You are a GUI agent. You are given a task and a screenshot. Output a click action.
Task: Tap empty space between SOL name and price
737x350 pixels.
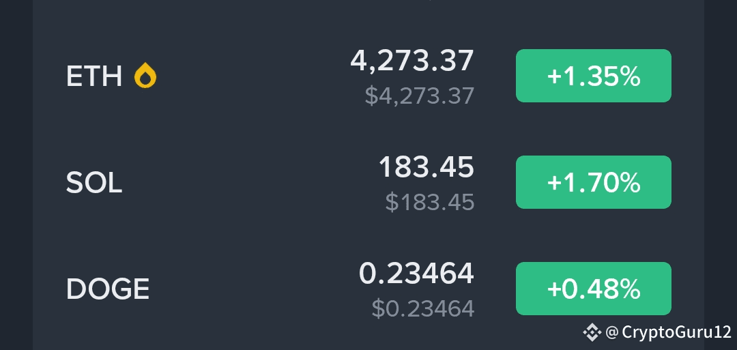(x=249, y=182)
